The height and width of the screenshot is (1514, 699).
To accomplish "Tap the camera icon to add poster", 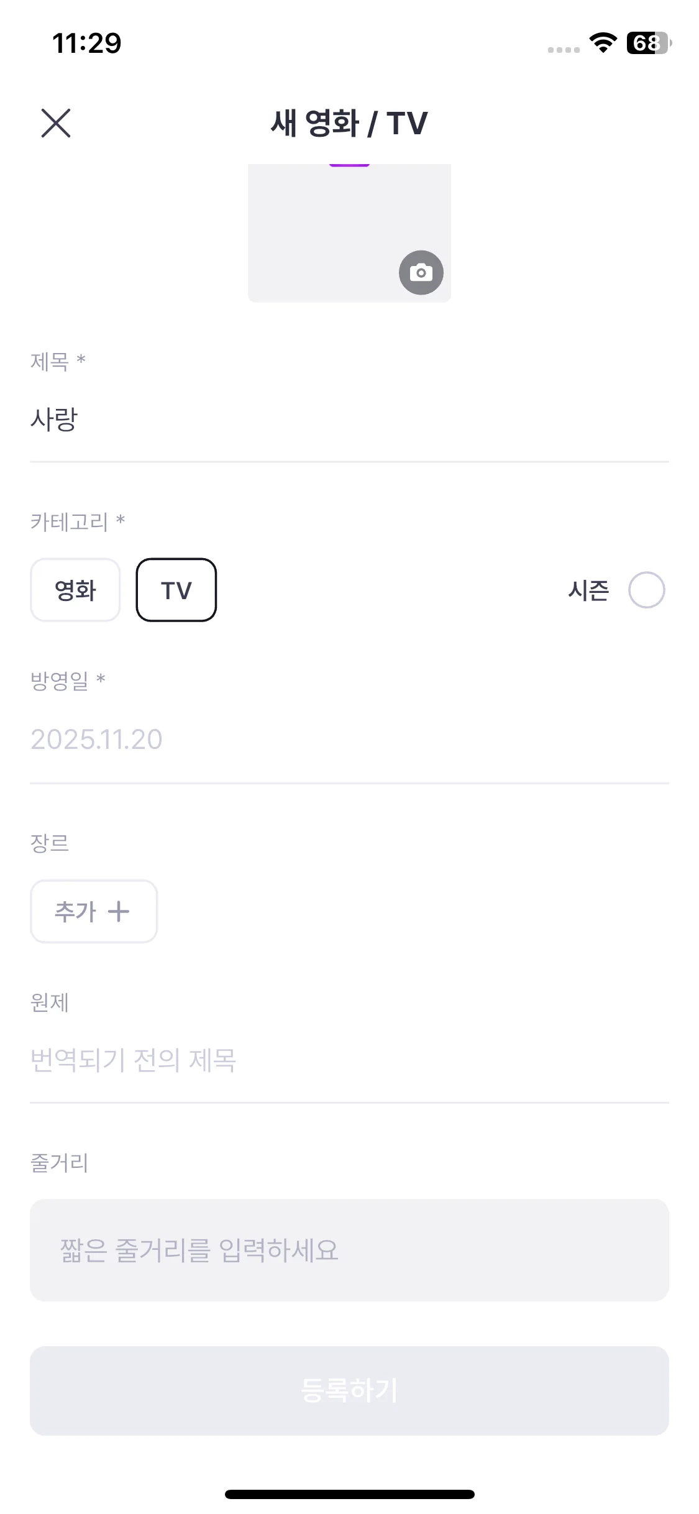I will coord(421,272).
